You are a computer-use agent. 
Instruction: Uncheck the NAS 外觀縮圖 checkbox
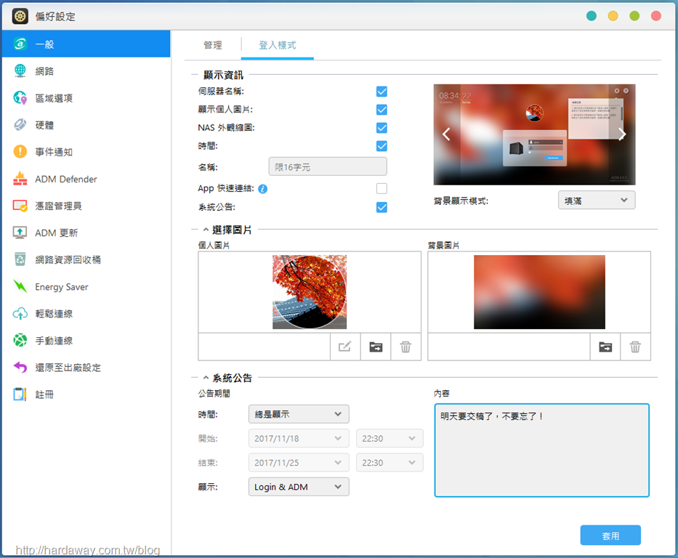click(x=382, y=128)
